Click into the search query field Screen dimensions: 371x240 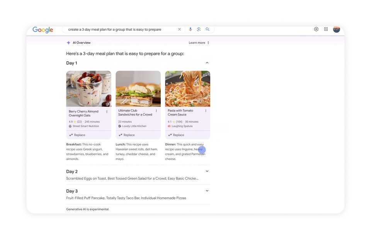[x=121, y=29]
